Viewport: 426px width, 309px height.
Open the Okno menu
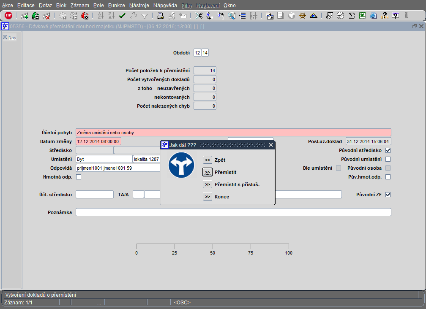click(x=229, y=5)
